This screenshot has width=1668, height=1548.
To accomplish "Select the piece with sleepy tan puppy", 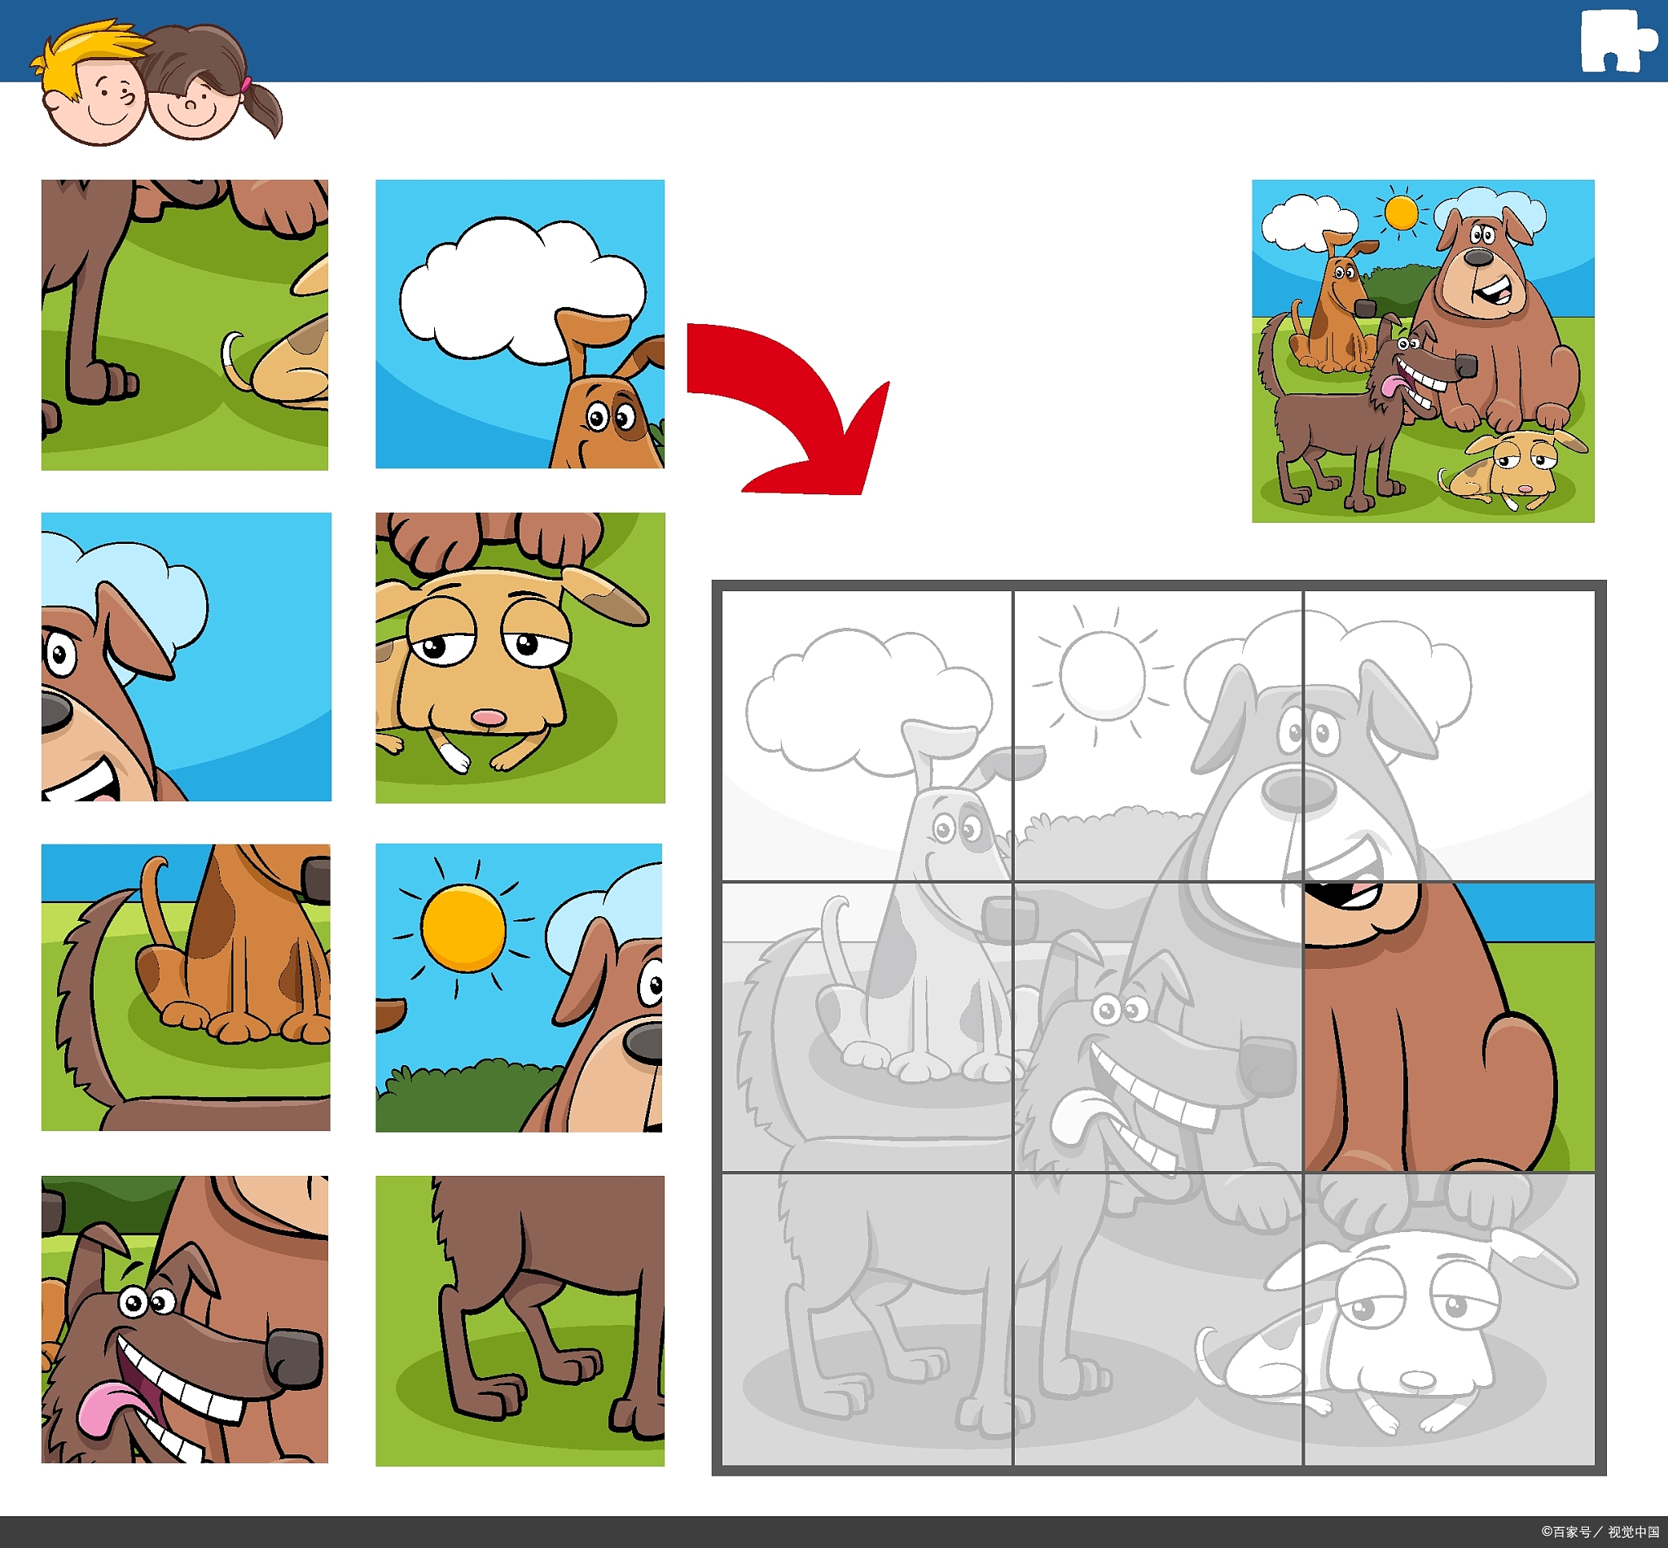I will pyautogui.click(x=520, y=659).
